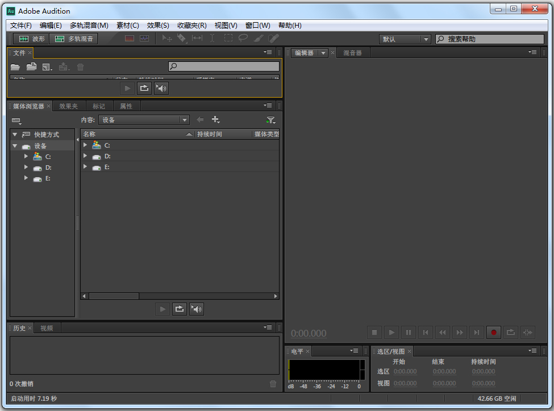Image resolution: width=554 pixels, height=411 pixels.
Task: Expand the D: drive in left tree
Action: tap(26, 167)
